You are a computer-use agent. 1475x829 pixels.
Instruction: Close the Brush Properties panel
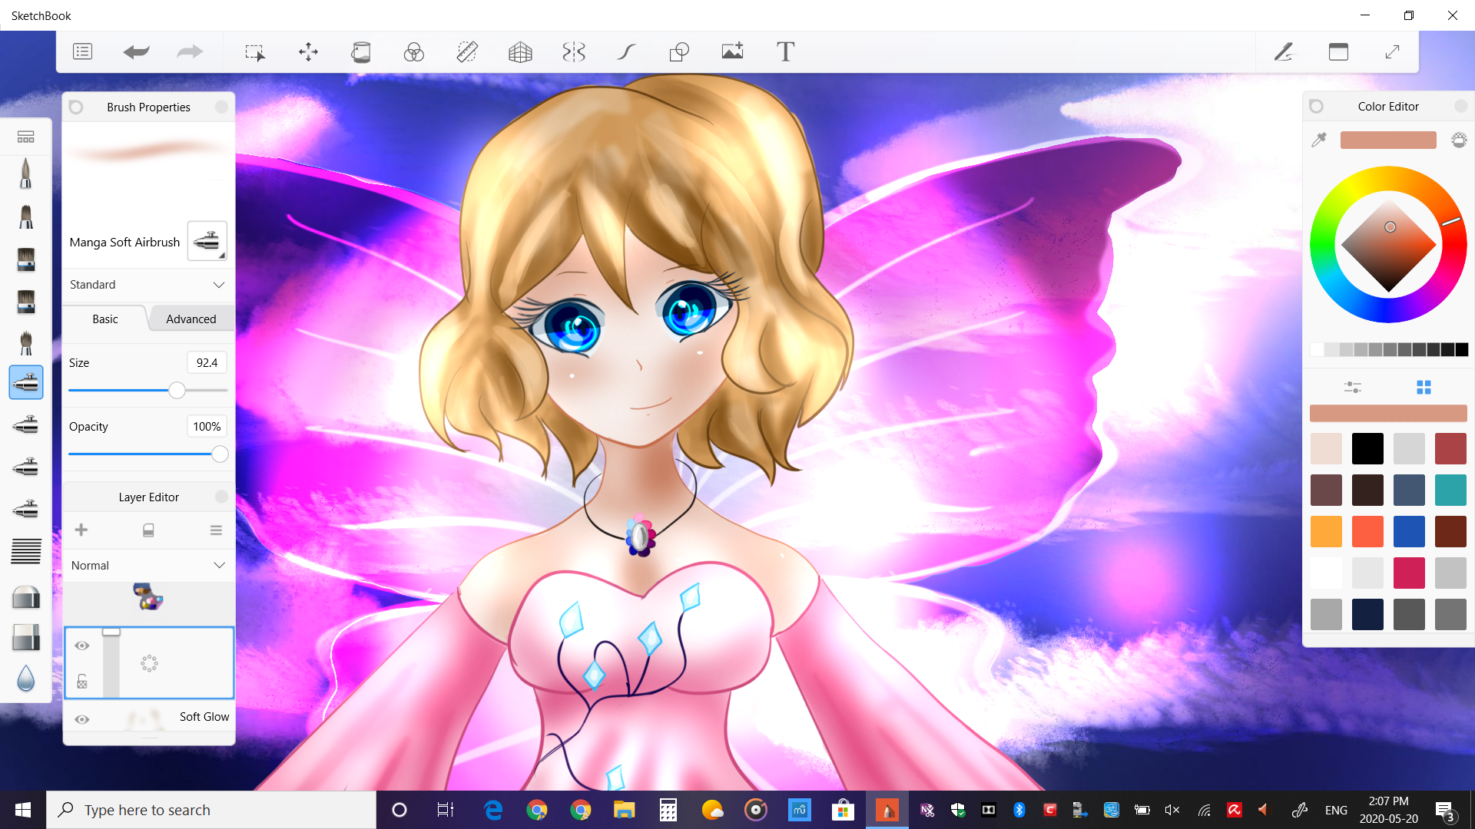click(x=222, y=107)
